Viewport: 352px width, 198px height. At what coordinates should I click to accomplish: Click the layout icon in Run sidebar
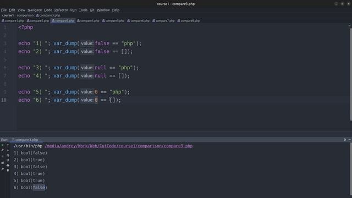[2, 163]
